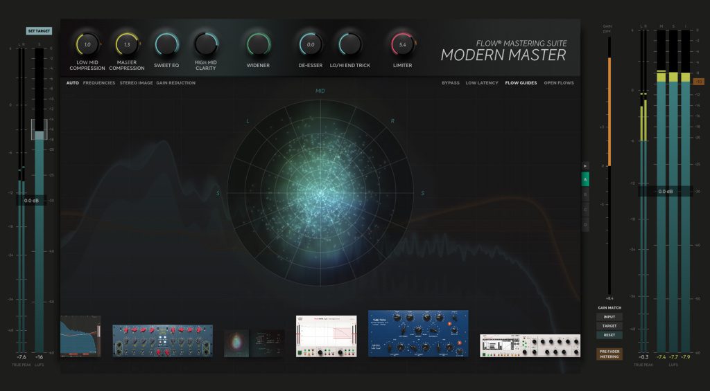This screenshot has height=391, width=710.
Task: Click the Gain Match Reset button
Action: 609,335
